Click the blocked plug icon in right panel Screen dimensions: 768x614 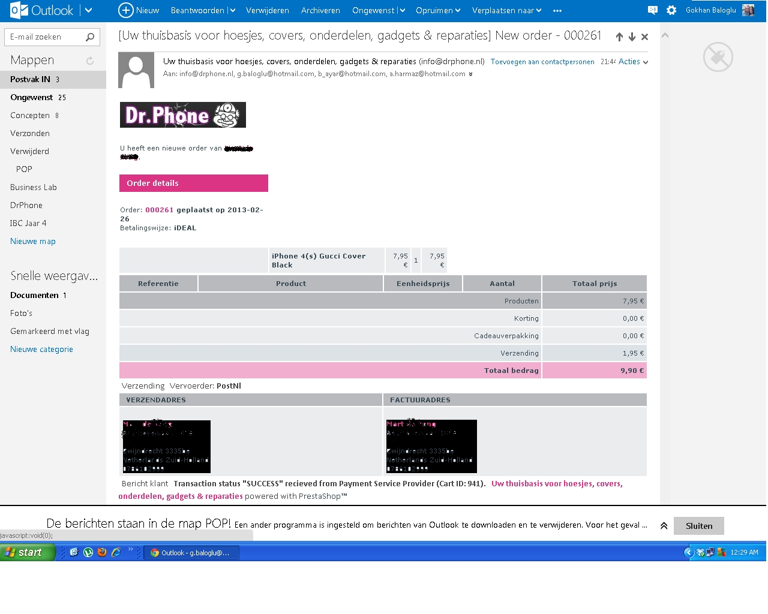pos(718,57)
